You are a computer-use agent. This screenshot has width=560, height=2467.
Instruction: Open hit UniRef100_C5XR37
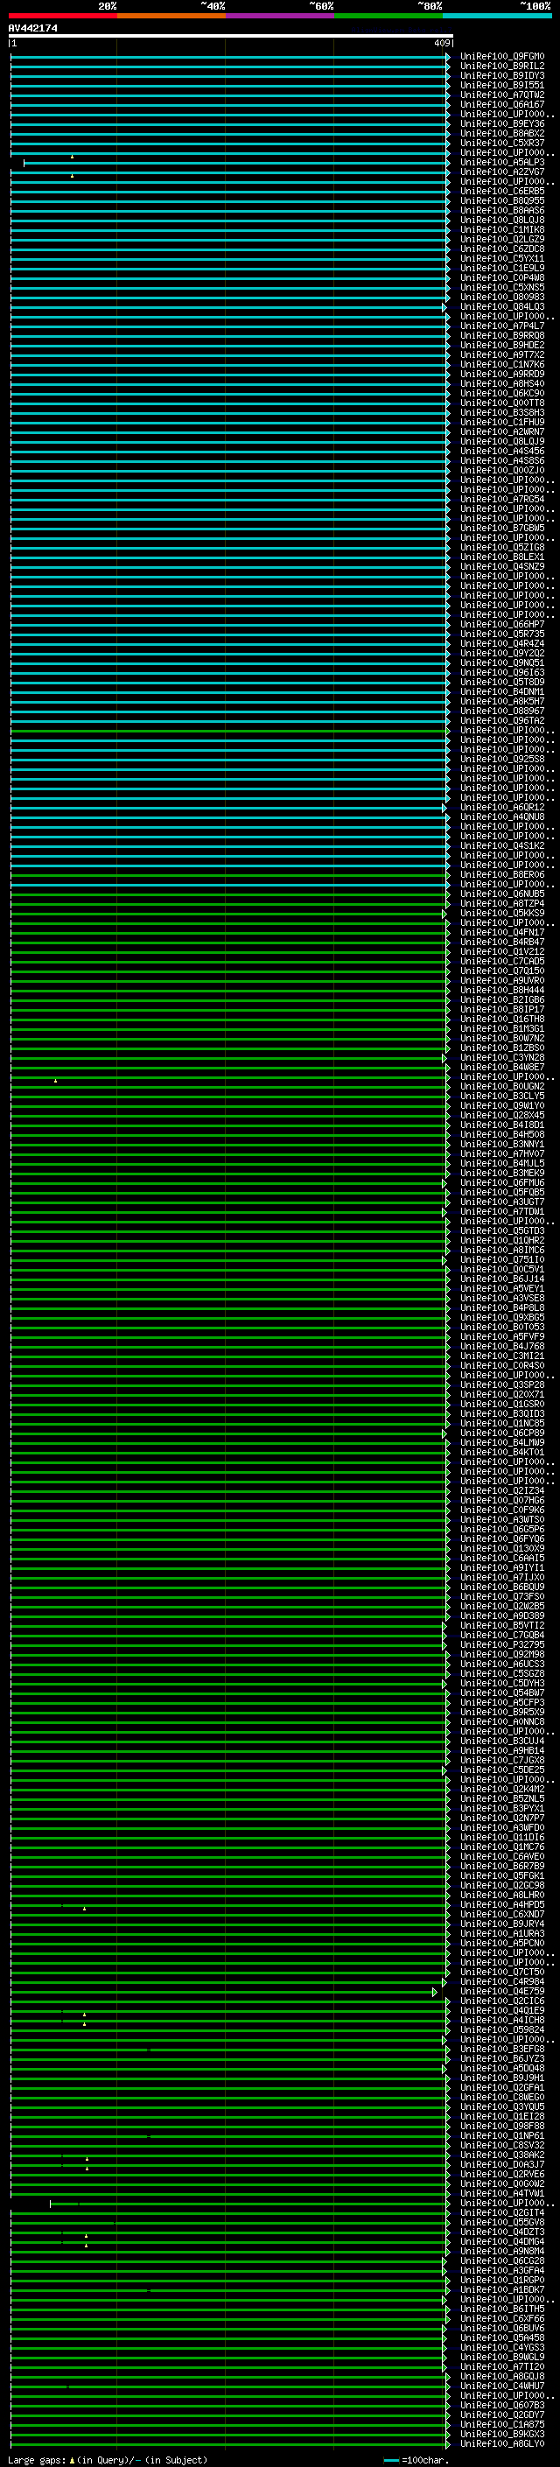tap(502, 143)
